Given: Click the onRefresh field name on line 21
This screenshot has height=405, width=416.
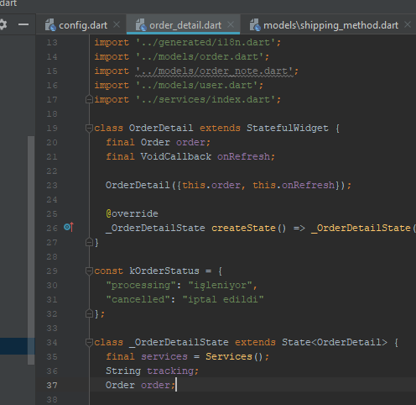Looking at the screenshot, I should click(243, 156).
